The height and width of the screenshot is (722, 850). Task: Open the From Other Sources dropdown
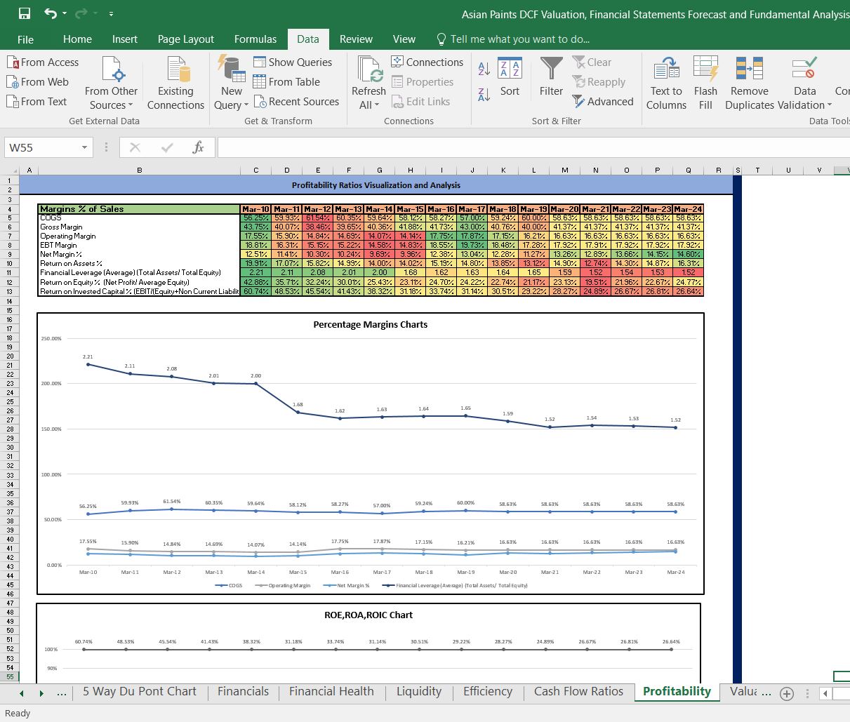pos(111,83)
